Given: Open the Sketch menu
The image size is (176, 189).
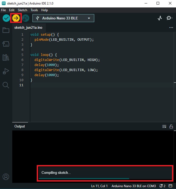Looking at the screenshot, I should (22, 10).
